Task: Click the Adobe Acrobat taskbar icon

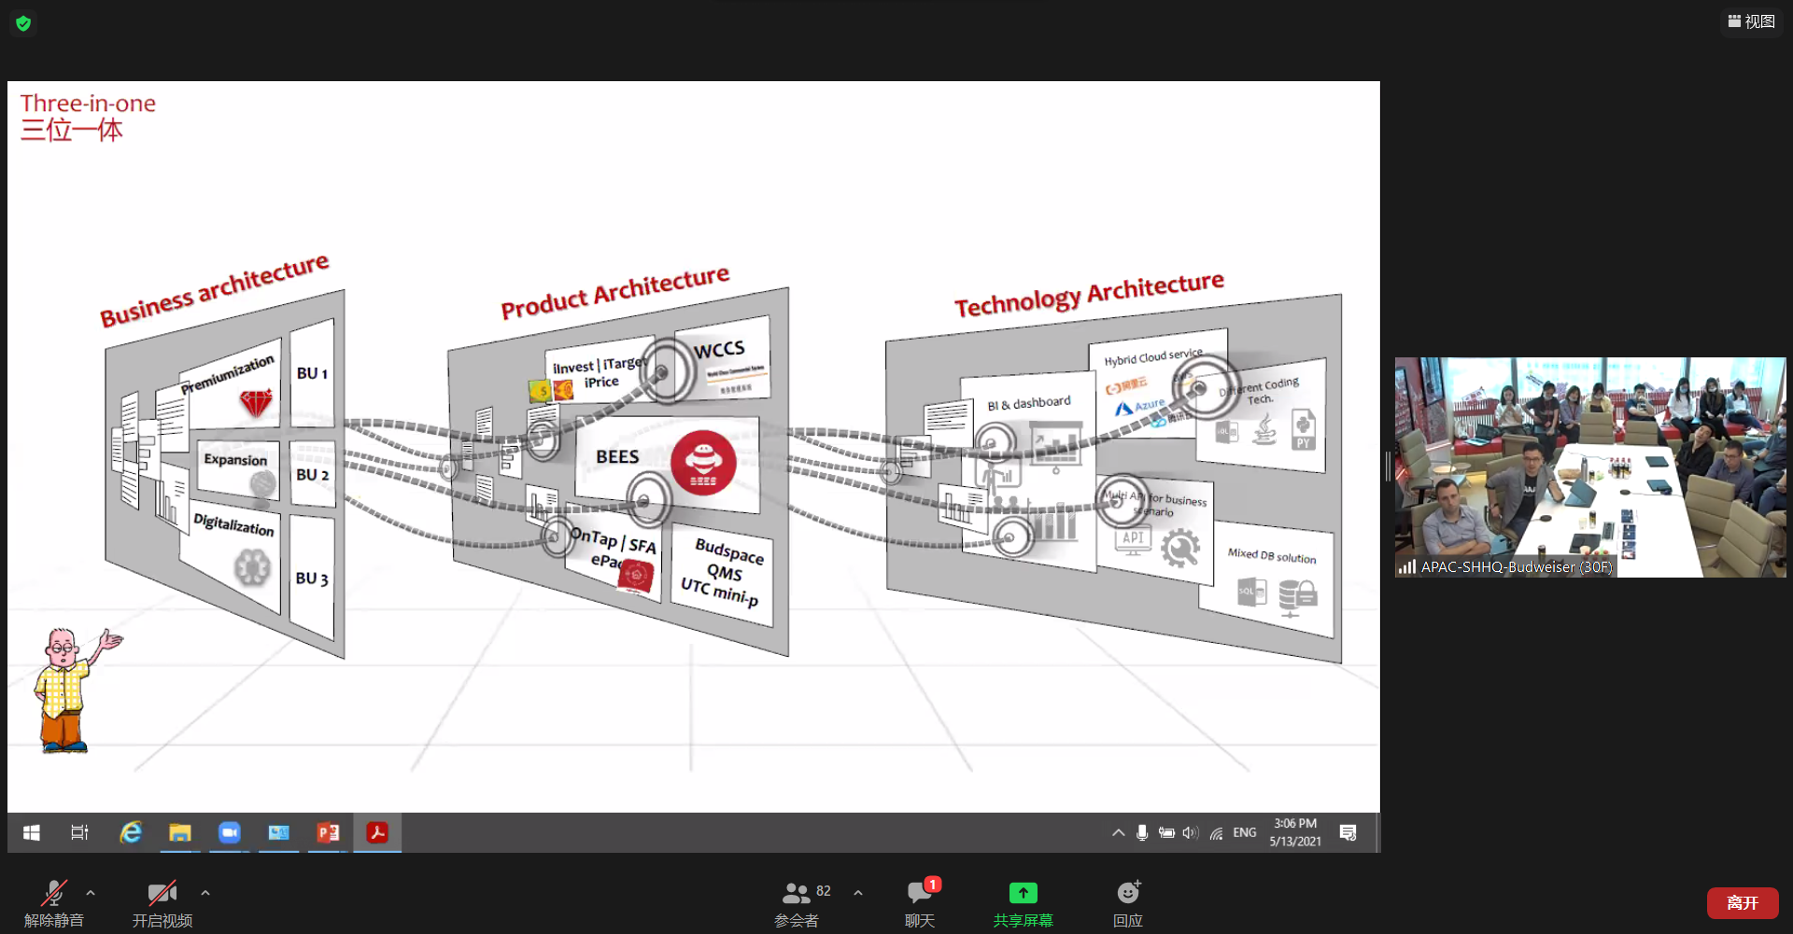Action: point(377,832)
